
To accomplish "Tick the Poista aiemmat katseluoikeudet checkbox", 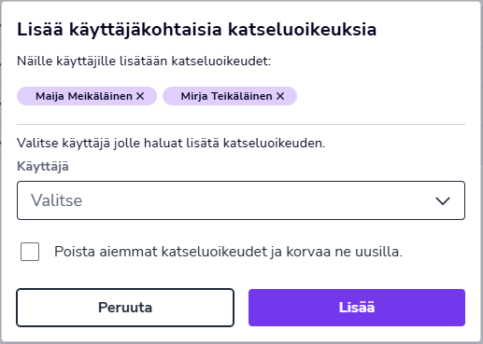I will tap(30, 252).
